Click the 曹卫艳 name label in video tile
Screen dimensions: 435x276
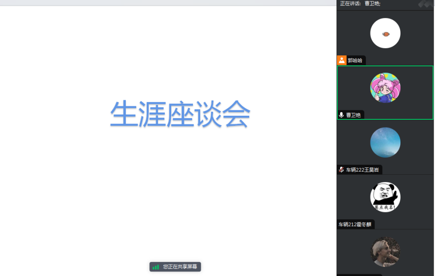[x=353, y=115]
